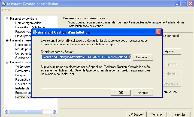Collapse the Paramètres réseau tree node

coord(7,40)
